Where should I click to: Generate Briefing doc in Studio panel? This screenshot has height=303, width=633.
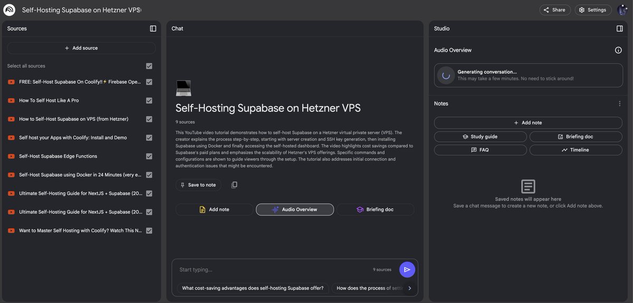coord(576,137)
